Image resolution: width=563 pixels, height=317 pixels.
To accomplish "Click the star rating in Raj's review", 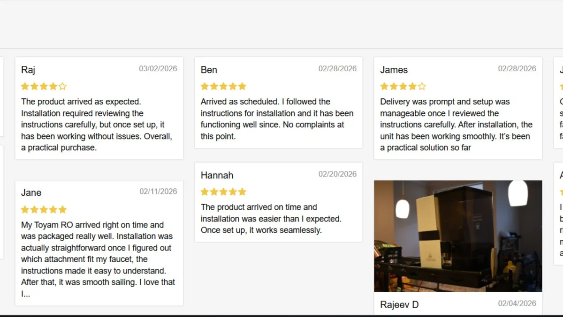I will point(44,86).
